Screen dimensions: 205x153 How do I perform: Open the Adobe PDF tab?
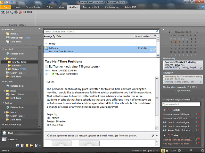[x=130, y=7]
